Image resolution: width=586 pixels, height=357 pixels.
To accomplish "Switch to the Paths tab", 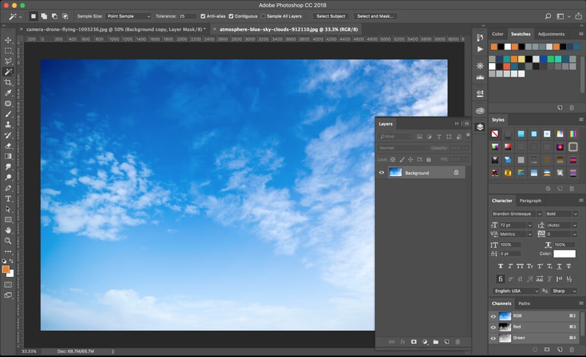I will click(x=524, y=303).
